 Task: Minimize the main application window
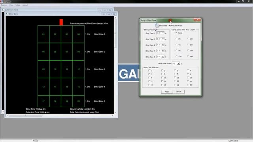click(238, 2)
